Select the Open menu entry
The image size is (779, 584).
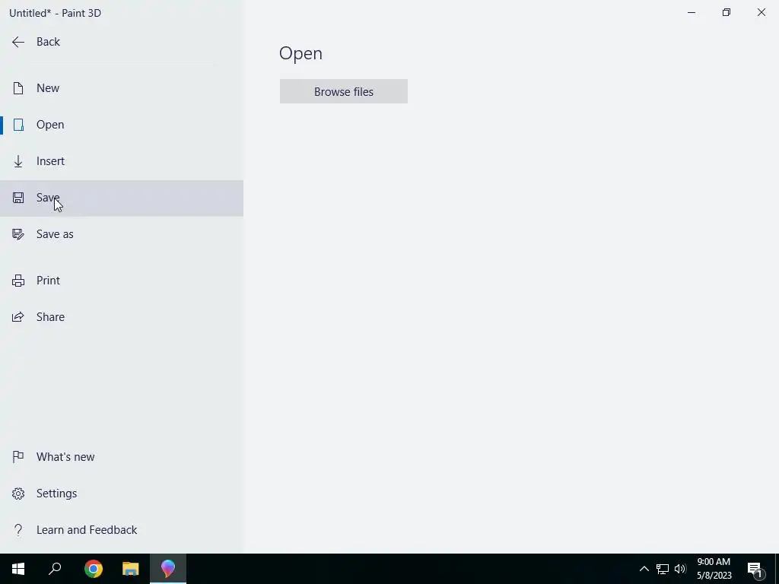(x=122, y=125)
